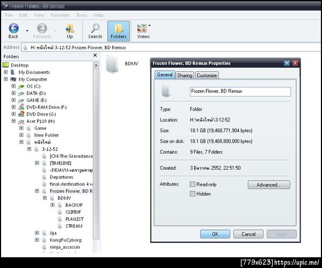Click the Up folder icon

[x=70, y=28]
